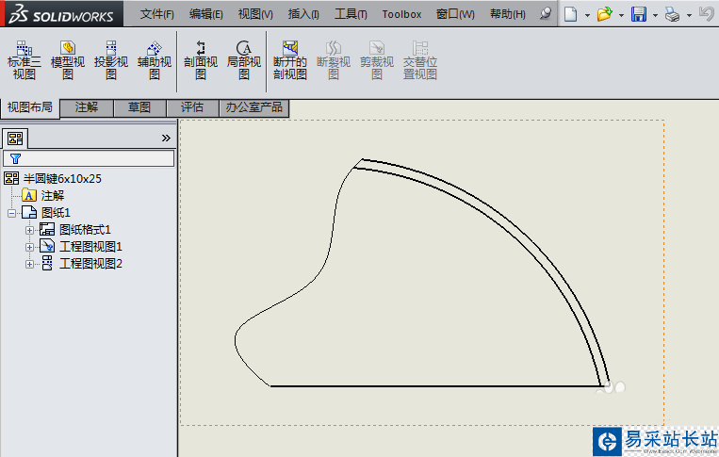Switch to the 草图 (Sketch) tab
This screenshot has width=719, height=457.
139,108
